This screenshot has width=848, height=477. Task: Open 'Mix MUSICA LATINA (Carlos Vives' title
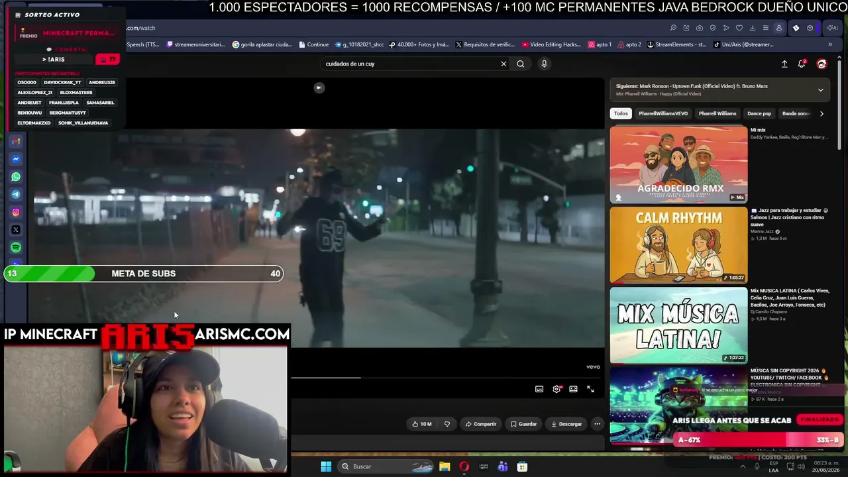[790, 297]
